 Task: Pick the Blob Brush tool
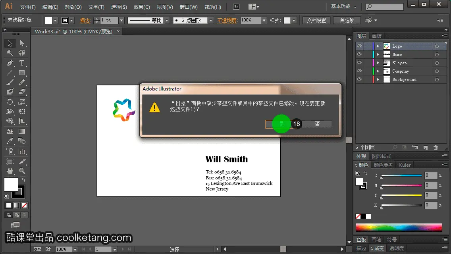[10, 92]
